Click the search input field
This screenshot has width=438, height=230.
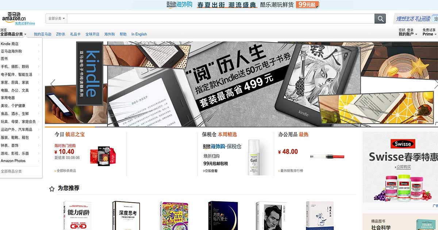click(219, 18)
